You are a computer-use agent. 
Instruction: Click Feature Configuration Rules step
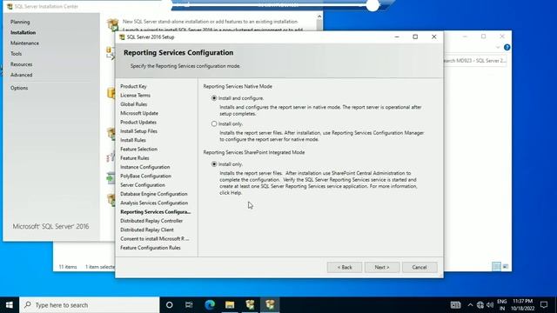click(x=151, y=248)
